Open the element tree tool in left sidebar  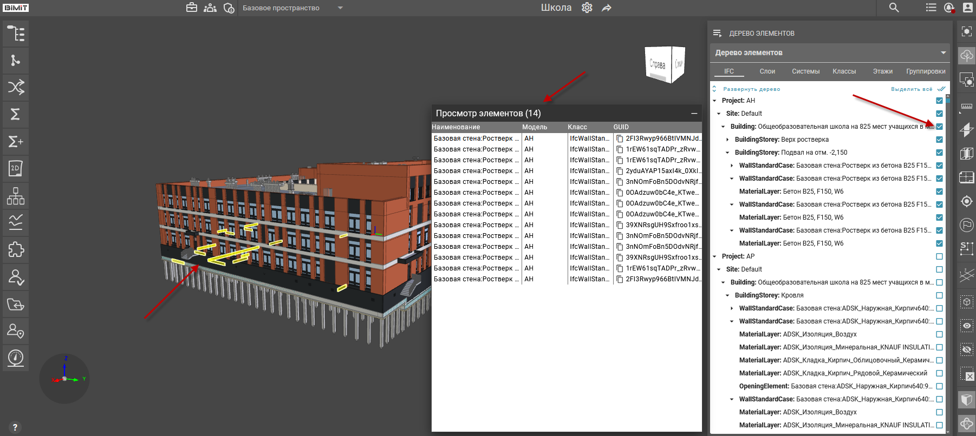16,34
